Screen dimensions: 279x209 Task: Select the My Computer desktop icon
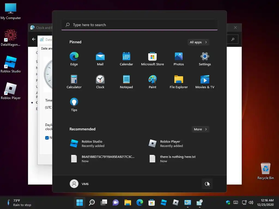11,11
